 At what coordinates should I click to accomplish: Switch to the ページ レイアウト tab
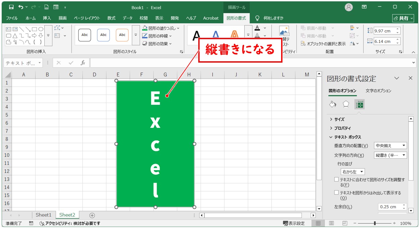click(87, 18)
